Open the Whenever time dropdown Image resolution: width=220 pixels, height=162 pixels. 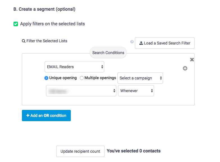[x=136, y=91]
